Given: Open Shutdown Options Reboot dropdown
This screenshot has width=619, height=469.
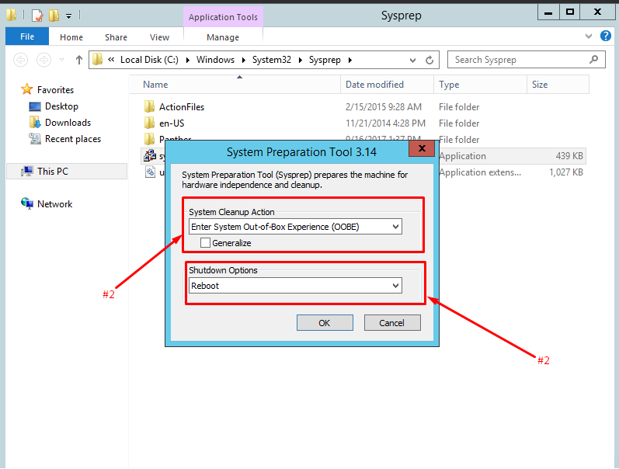Looking at the screenshot, I should (295, 286).
